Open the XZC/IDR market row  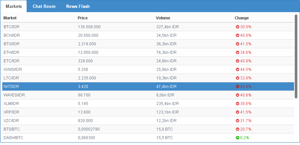pyautogui.click(x=99, y=121)
